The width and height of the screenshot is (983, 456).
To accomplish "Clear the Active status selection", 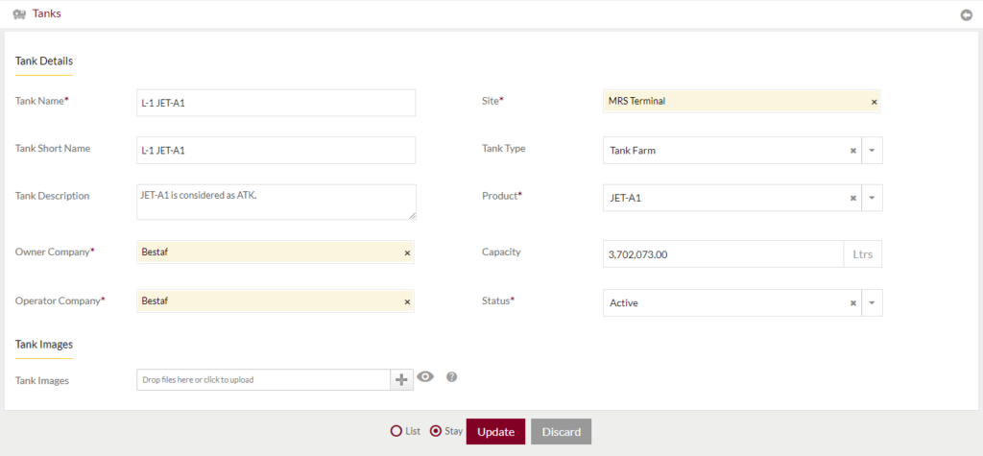I will 852,303.
